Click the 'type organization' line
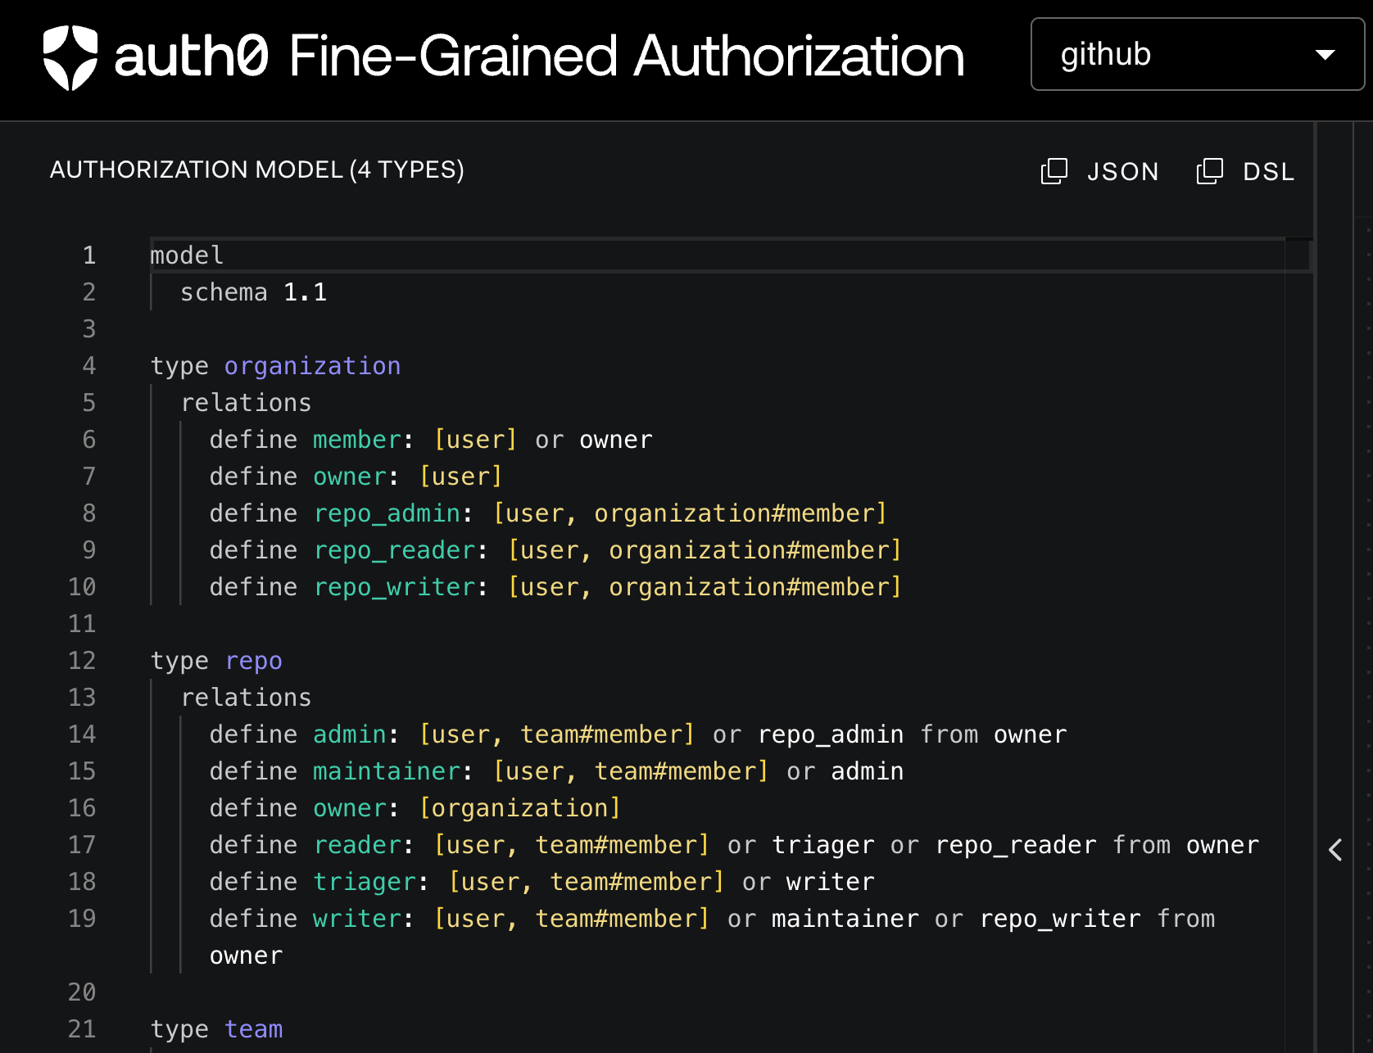This screenshot has height=1053, width=1373. [x=276, y=366]
